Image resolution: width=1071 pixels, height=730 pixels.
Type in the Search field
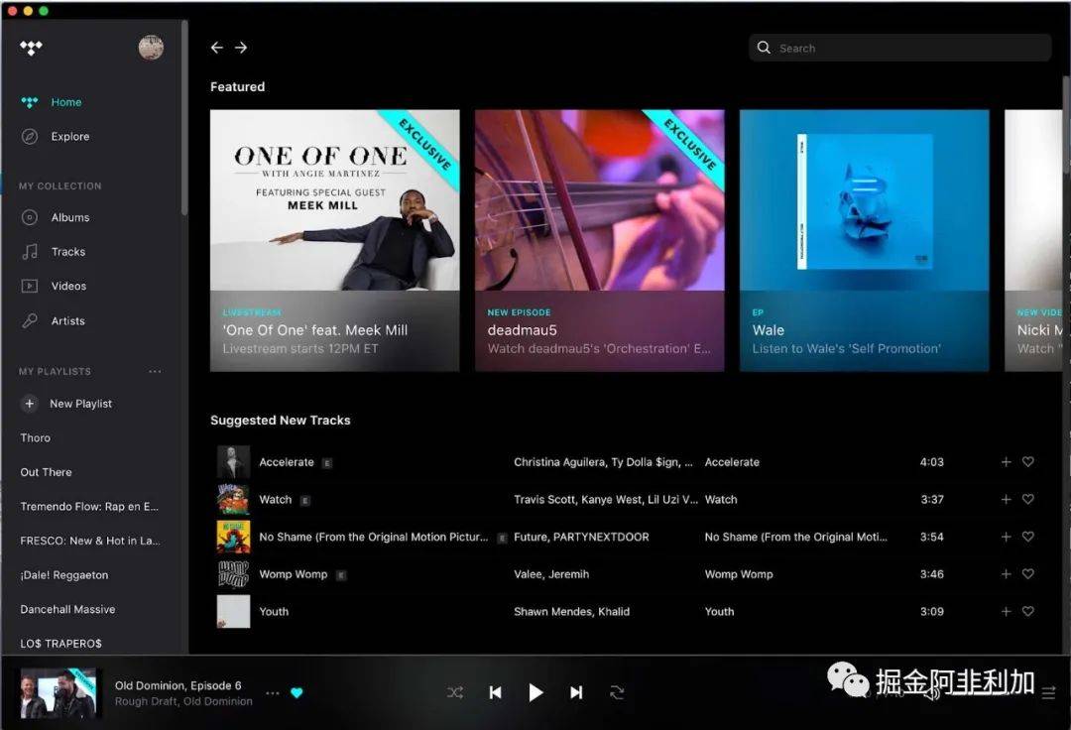point(900,48)
